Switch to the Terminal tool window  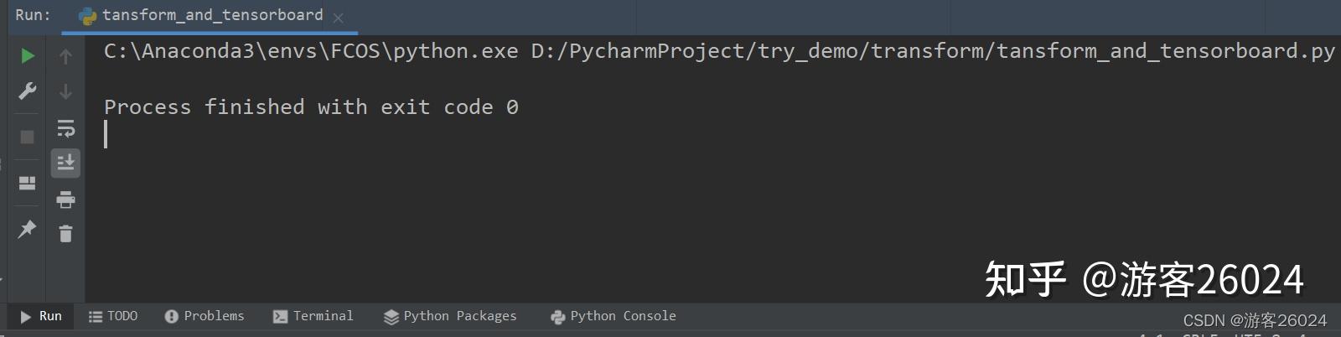pyautogui.click(x=313, y=316)
